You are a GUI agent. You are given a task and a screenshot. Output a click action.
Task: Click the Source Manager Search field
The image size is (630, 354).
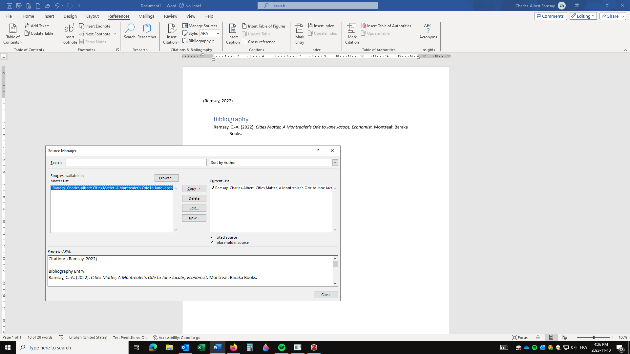click(x=136, y=163)
